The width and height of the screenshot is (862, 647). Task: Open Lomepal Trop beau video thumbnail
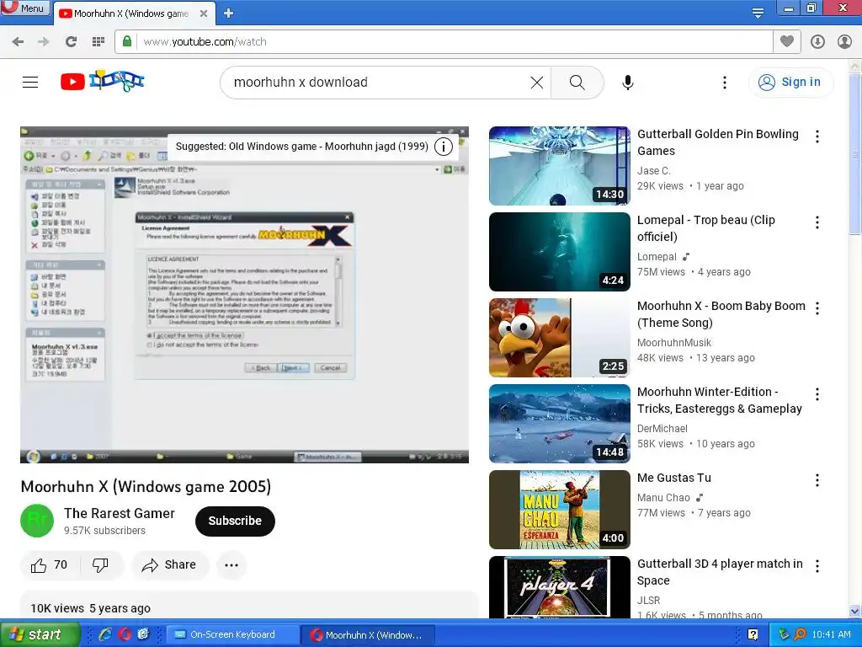560,251
